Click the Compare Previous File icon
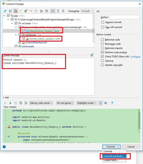Image resolution: width=143 pixels, height=164 pixels. click(16, 103)
